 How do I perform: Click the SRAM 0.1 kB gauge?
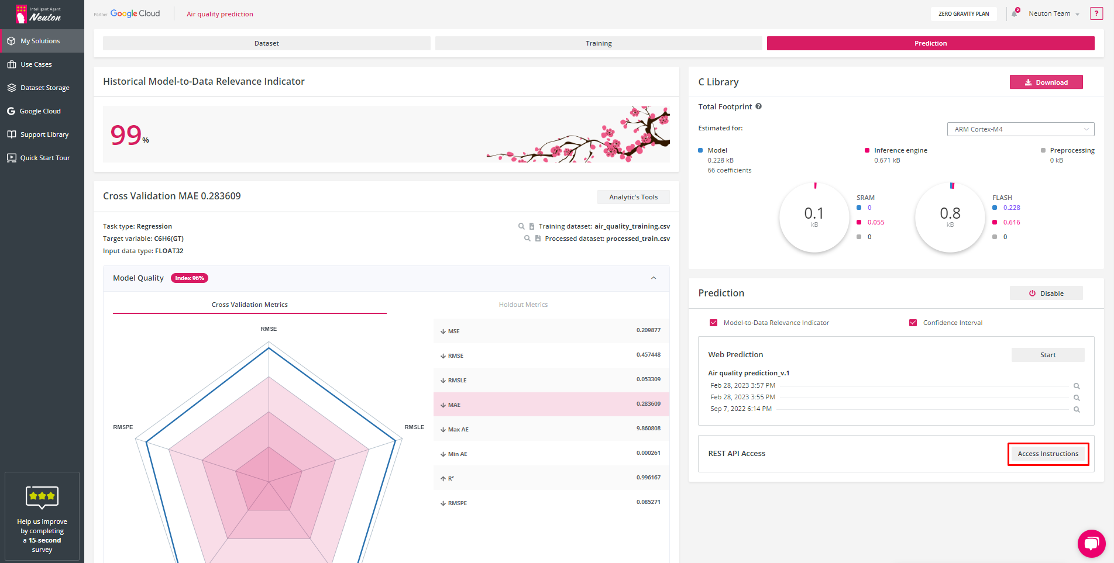814,217
